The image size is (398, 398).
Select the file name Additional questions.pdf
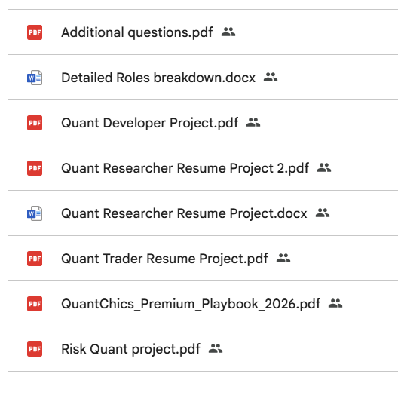[137, 33]
